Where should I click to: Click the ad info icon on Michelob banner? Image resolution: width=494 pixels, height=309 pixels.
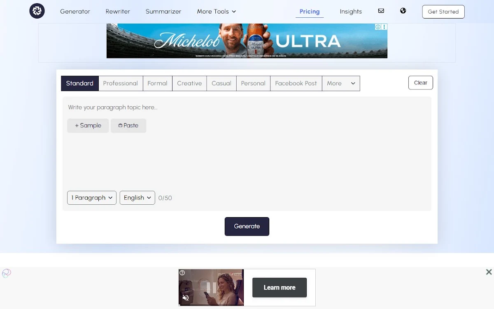click(x=378, y=27)
